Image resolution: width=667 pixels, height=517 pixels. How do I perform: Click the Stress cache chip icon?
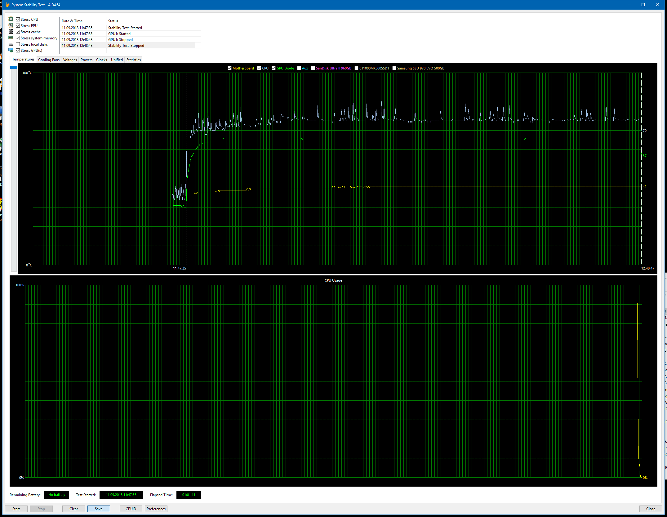(11, 31)
